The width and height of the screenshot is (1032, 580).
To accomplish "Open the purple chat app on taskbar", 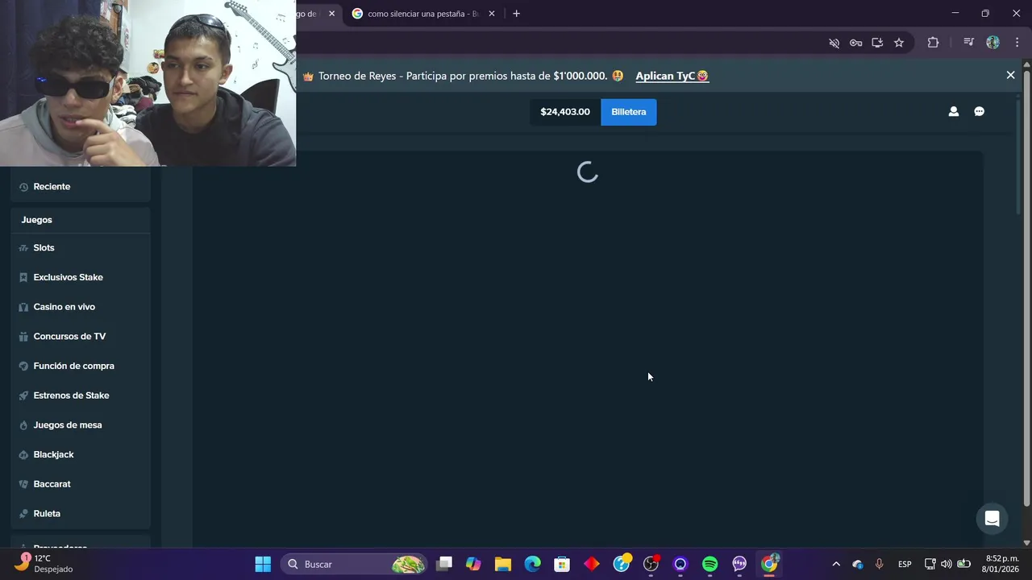I will pos(739,564).
